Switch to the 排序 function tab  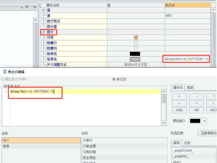(176, 143)
